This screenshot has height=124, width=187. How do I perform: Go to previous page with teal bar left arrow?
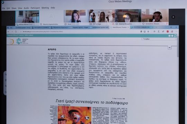[169, 36]
